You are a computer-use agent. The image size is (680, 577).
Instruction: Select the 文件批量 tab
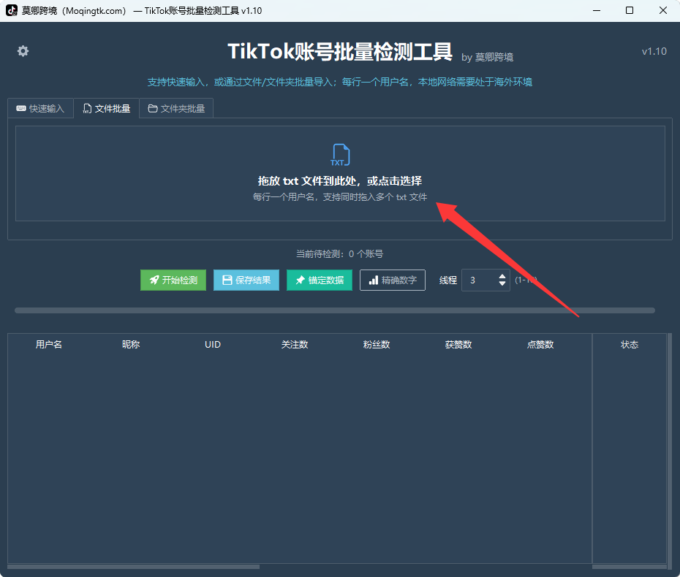tap(107, 108)
